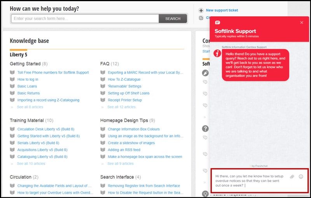Open Acquisitions Liberty v5 (Build 8) article
Image resolution: width=311 pixels, height=198 pixels.
42,150
